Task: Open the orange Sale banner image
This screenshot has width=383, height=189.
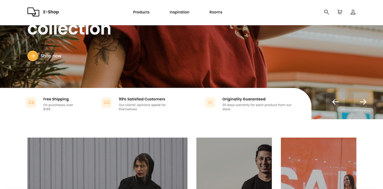Action: click(319, 163)
